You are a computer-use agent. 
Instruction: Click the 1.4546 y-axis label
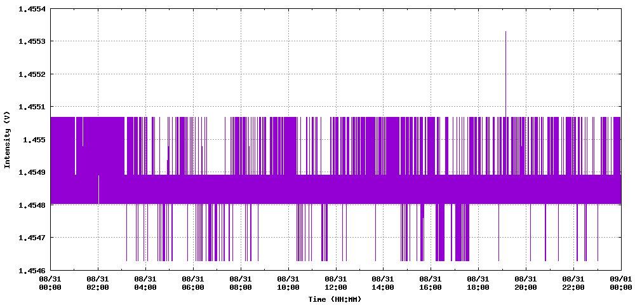33,270
